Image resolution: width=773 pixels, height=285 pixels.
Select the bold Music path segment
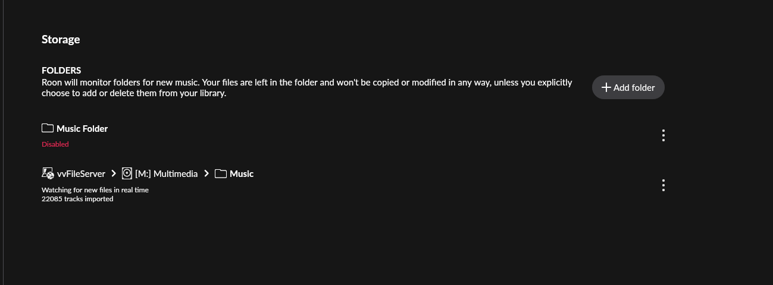pyautogui.click(x=242, y=173)
